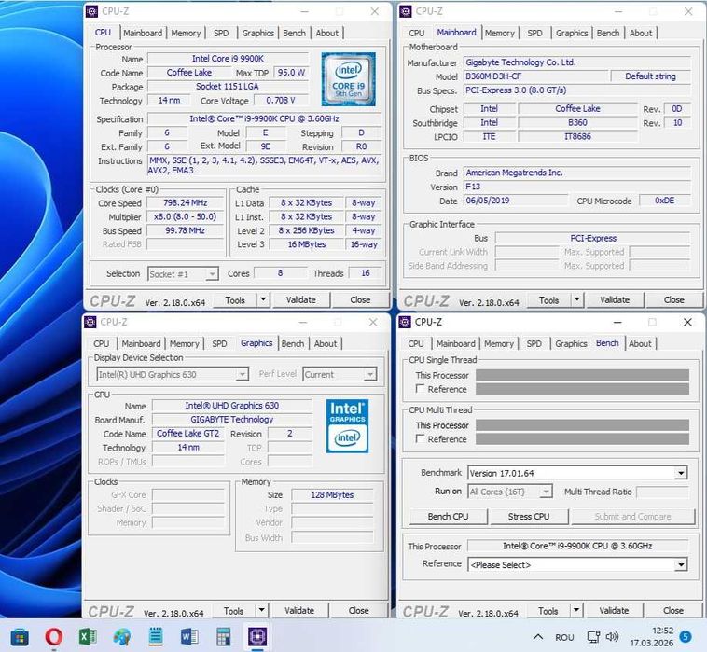Open the Display Device Selection dropdown
Screen dimensions: 707x652
click(173, 374)
